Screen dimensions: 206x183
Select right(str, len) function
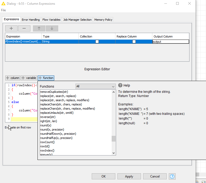pos(76,121)
